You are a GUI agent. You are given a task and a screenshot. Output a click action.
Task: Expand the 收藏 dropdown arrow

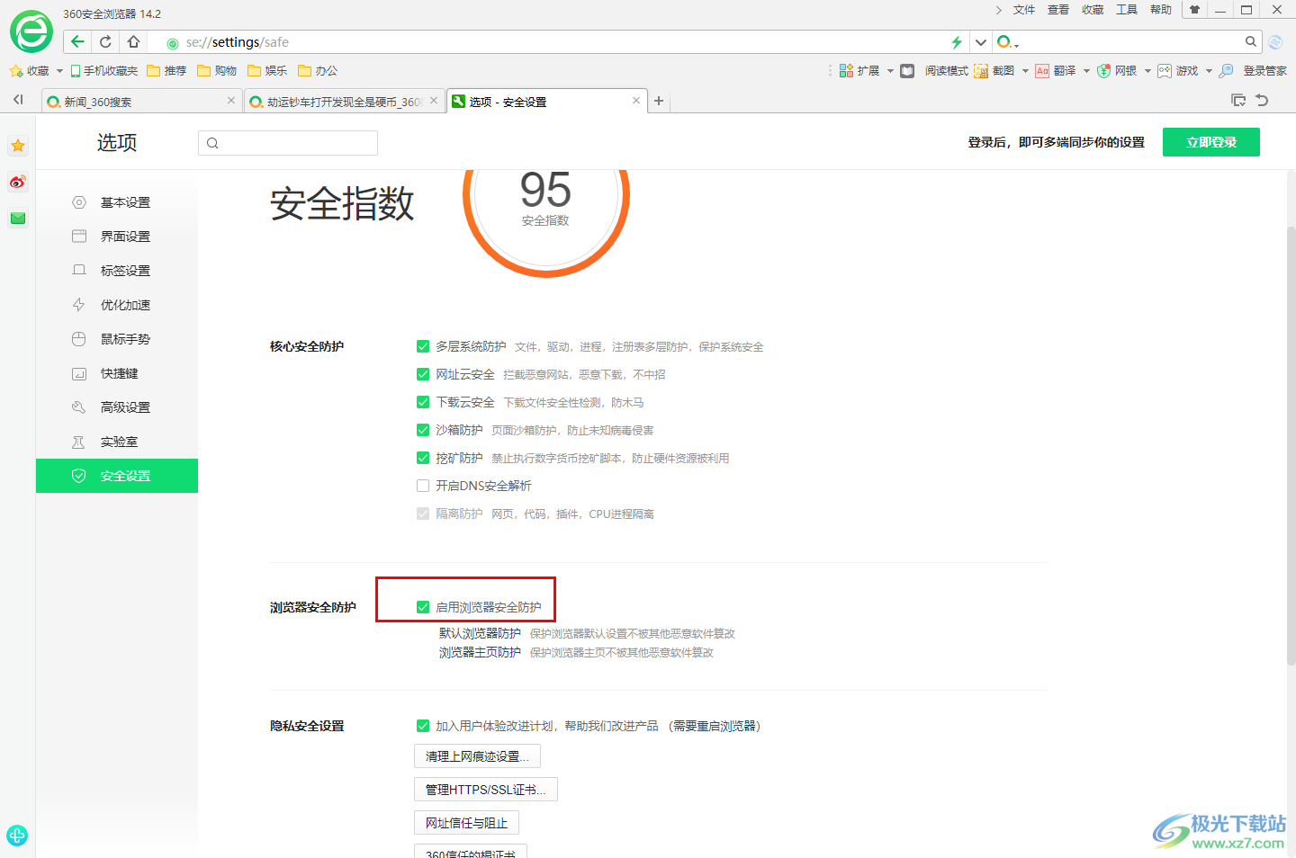click(59, 71)
